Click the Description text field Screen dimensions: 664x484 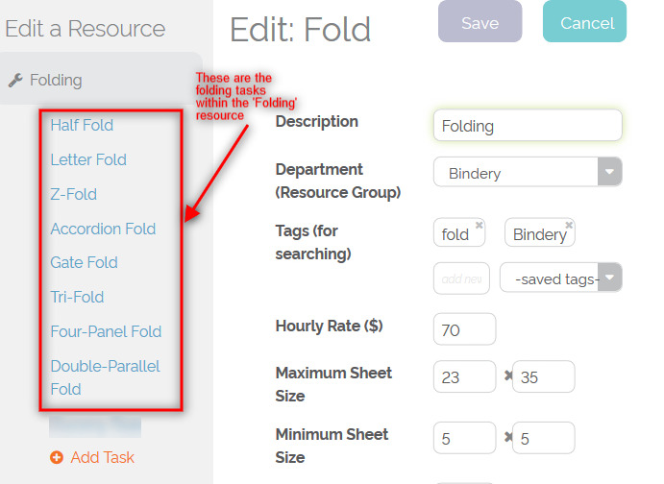528,126
